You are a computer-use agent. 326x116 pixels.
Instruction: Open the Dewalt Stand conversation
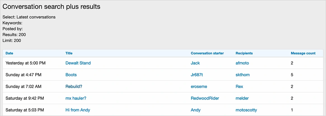78,63
